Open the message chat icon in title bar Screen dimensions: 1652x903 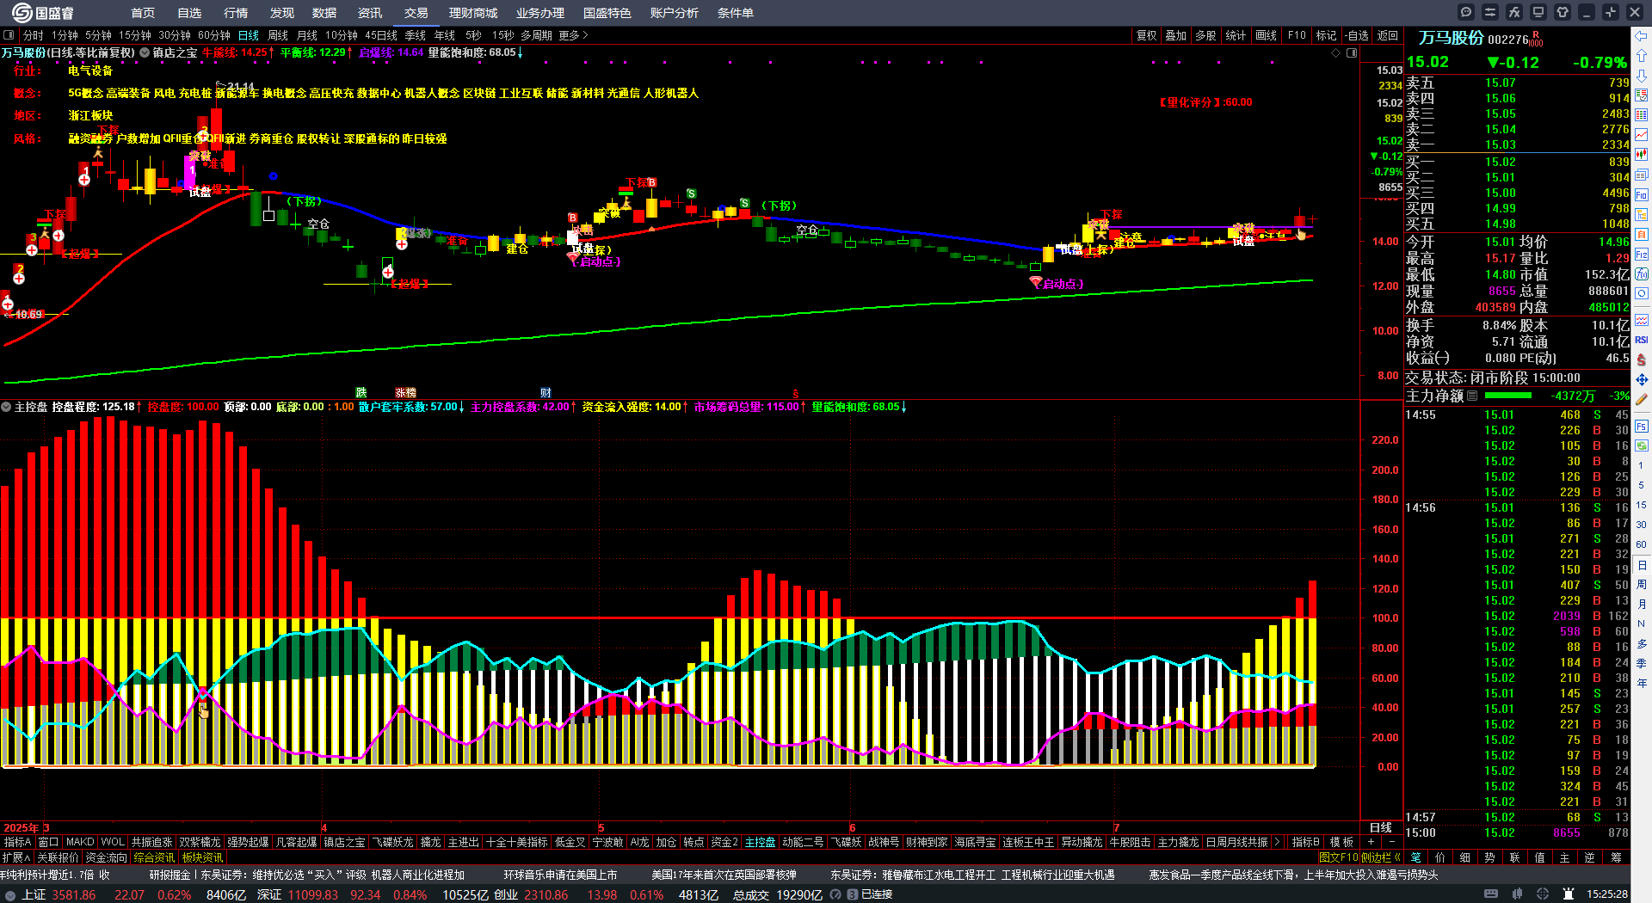(1466, 12)
